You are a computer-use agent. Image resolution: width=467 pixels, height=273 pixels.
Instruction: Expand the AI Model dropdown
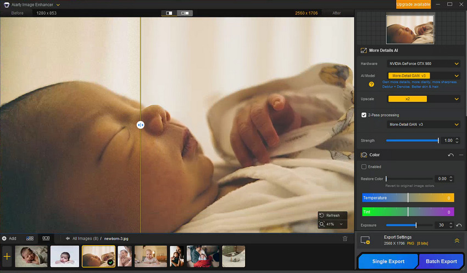coord(424,76)
